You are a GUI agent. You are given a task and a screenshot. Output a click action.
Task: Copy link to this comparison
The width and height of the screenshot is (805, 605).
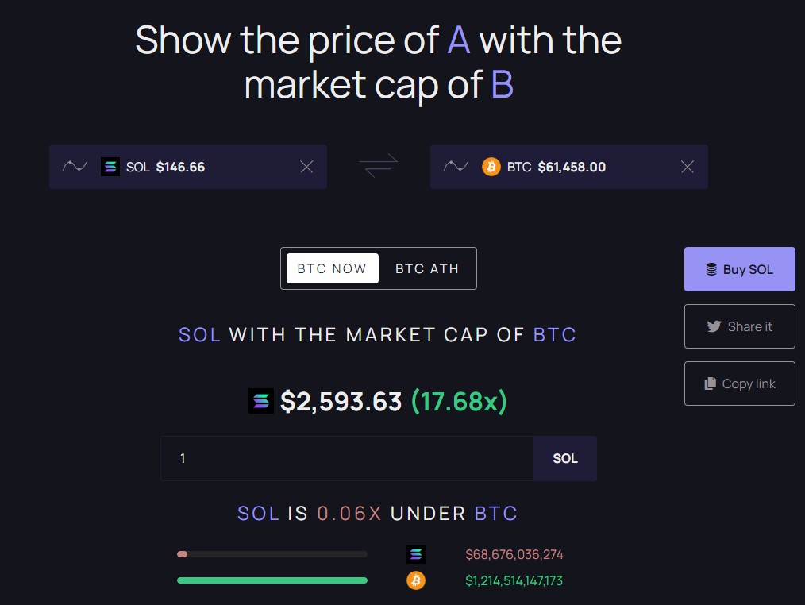tap(739, 383)
